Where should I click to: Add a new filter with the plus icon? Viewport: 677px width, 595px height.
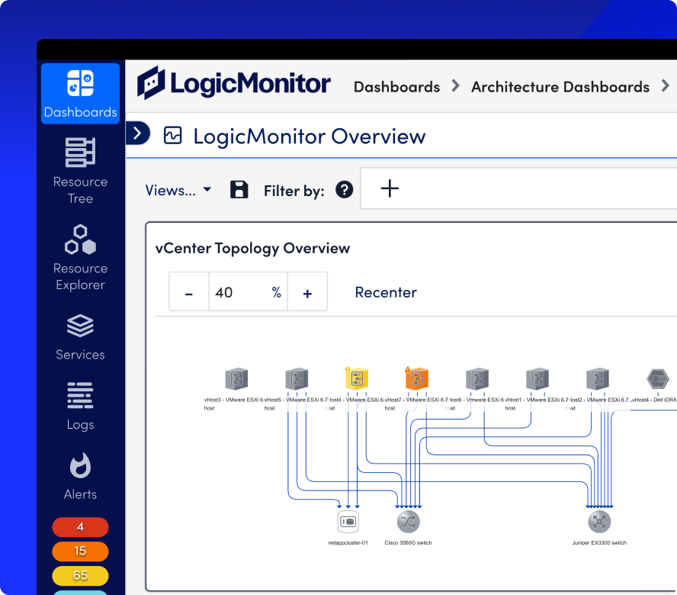390,188
